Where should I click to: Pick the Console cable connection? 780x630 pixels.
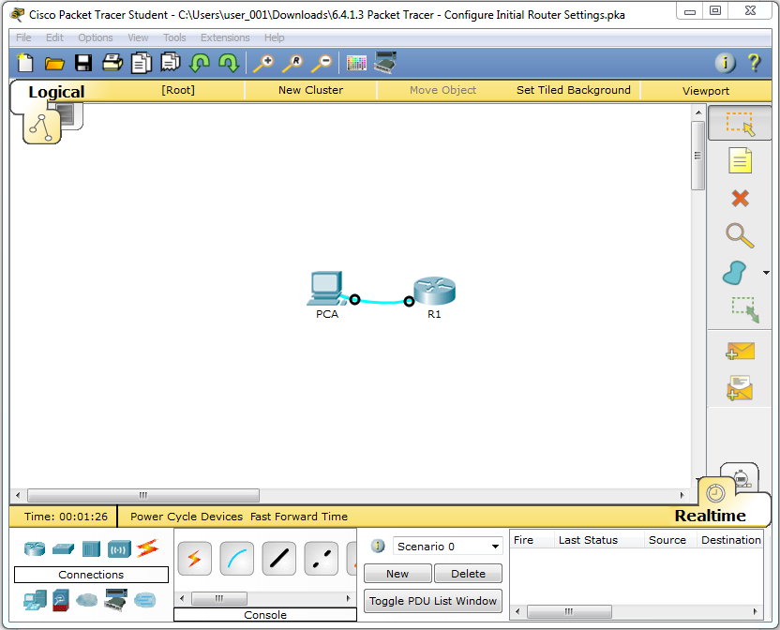(x=237, y=559)
